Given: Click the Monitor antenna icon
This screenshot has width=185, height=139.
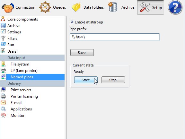Looking at the screenshot, I should pyautogui.click(x=3, y=115).
